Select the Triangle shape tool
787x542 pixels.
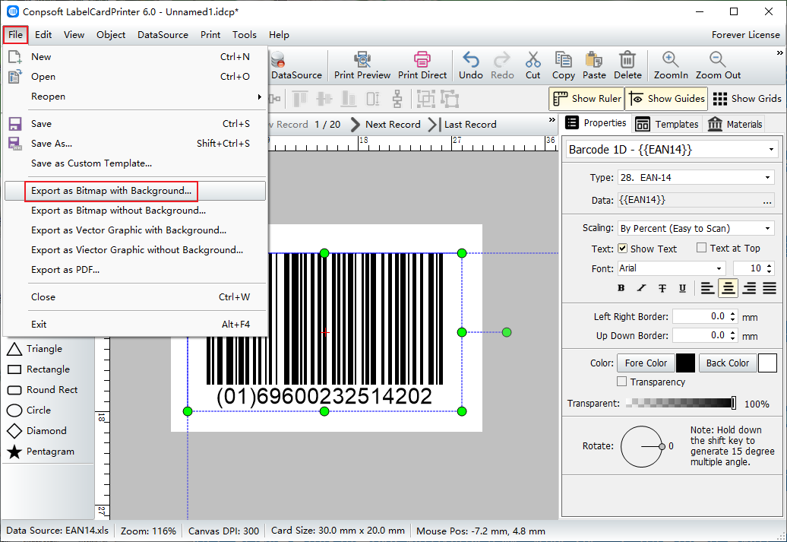[35, 349]
